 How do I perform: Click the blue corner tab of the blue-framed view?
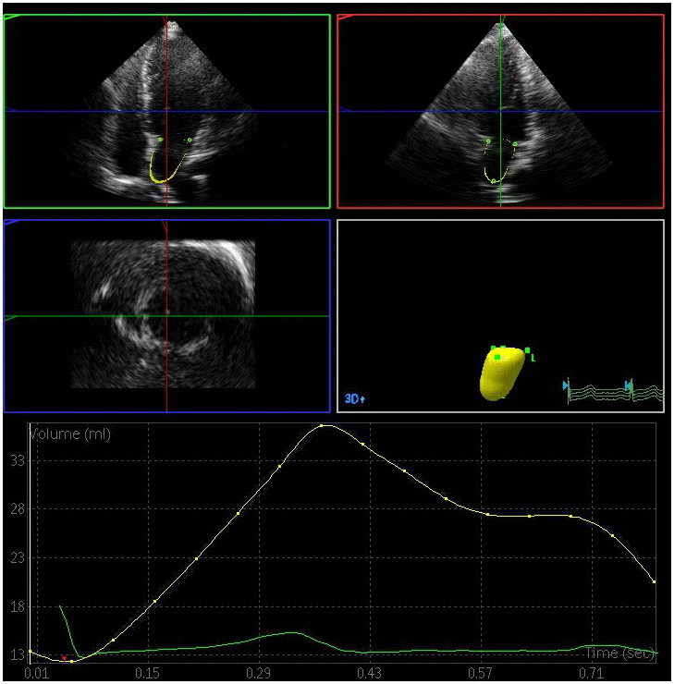pos(10,223)
